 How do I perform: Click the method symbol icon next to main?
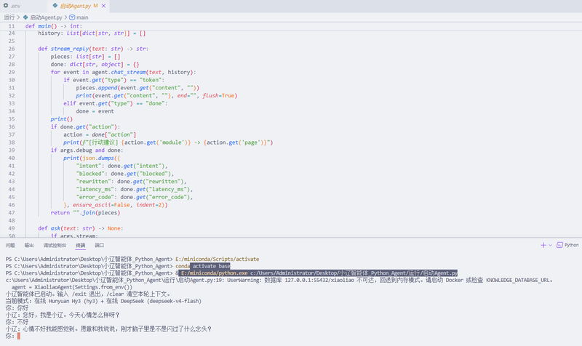(72, 17)
